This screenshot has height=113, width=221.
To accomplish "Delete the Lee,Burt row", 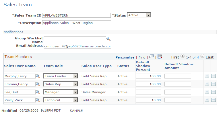I will (214, 92).
